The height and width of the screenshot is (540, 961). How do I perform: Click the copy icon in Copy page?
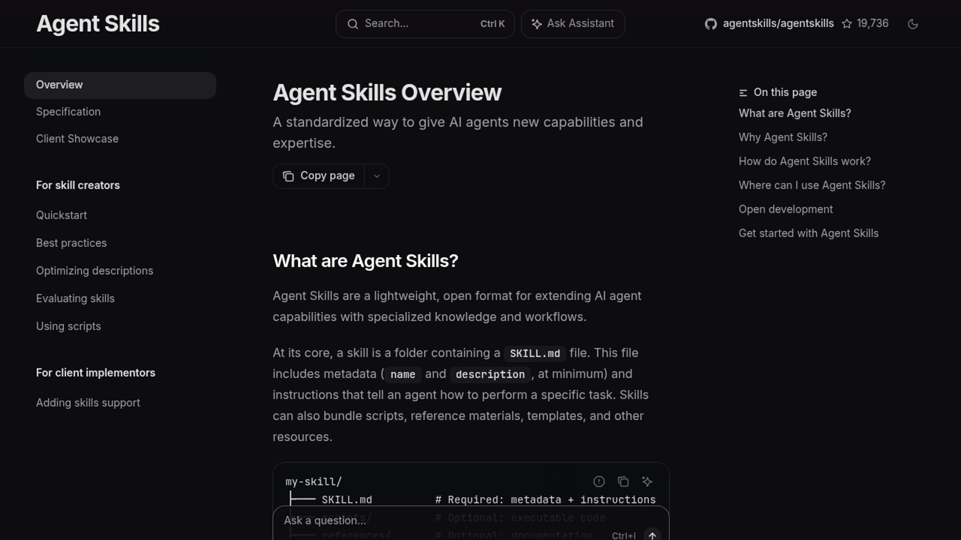[x=288, y=176]
